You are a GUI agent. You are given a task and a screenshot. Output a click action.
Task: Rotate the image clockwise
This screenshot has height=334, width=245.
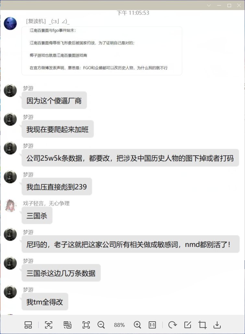click(172, 325)
